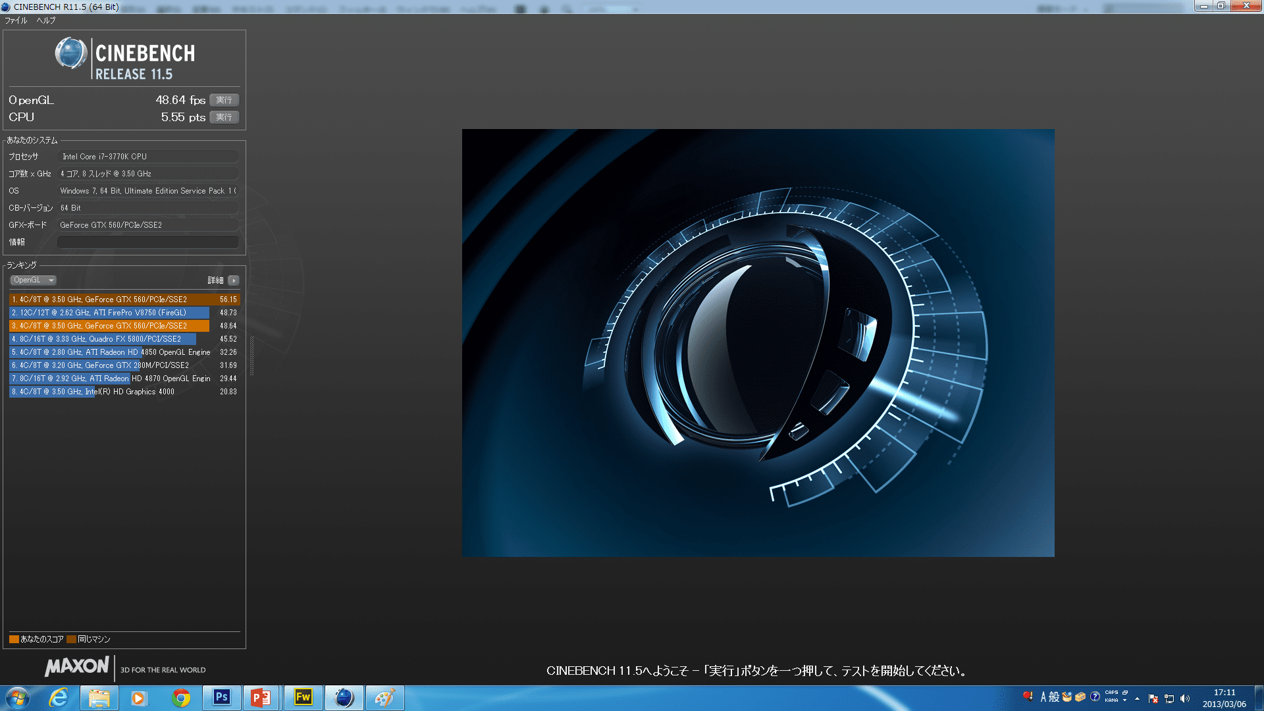
Task: Click the rendered eye preview image
Action: [x=758, y=343]
